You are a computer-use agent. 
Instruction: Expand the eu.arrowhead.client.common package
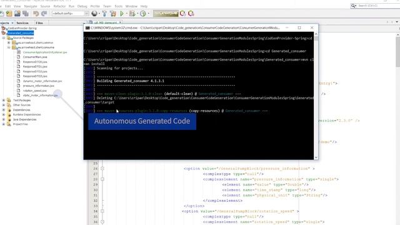(x=9, y=42)
